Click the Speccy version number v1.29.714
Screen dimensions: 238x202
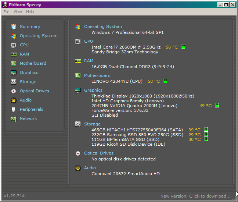pos(14,196)
